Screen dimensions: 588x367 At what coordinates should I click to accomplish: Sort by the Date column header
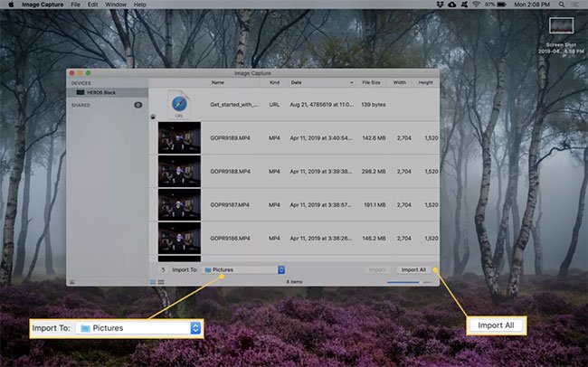[296, 82]
